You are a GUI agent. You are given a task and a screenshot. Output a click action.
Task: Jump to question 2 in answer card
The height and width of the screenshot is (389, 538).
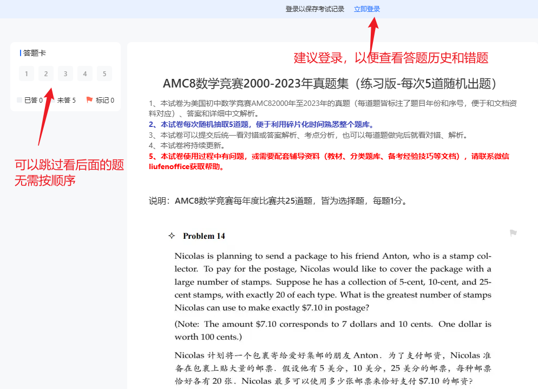46,73
